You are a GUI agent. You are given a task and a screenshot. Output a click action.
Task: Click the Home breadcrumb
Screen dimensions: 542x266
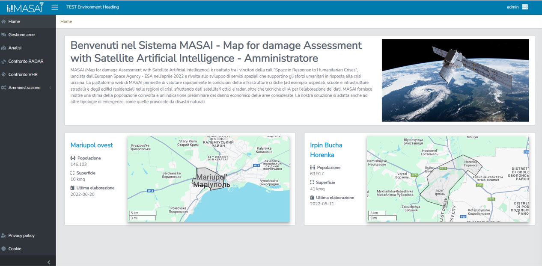[x=66, y=22]
